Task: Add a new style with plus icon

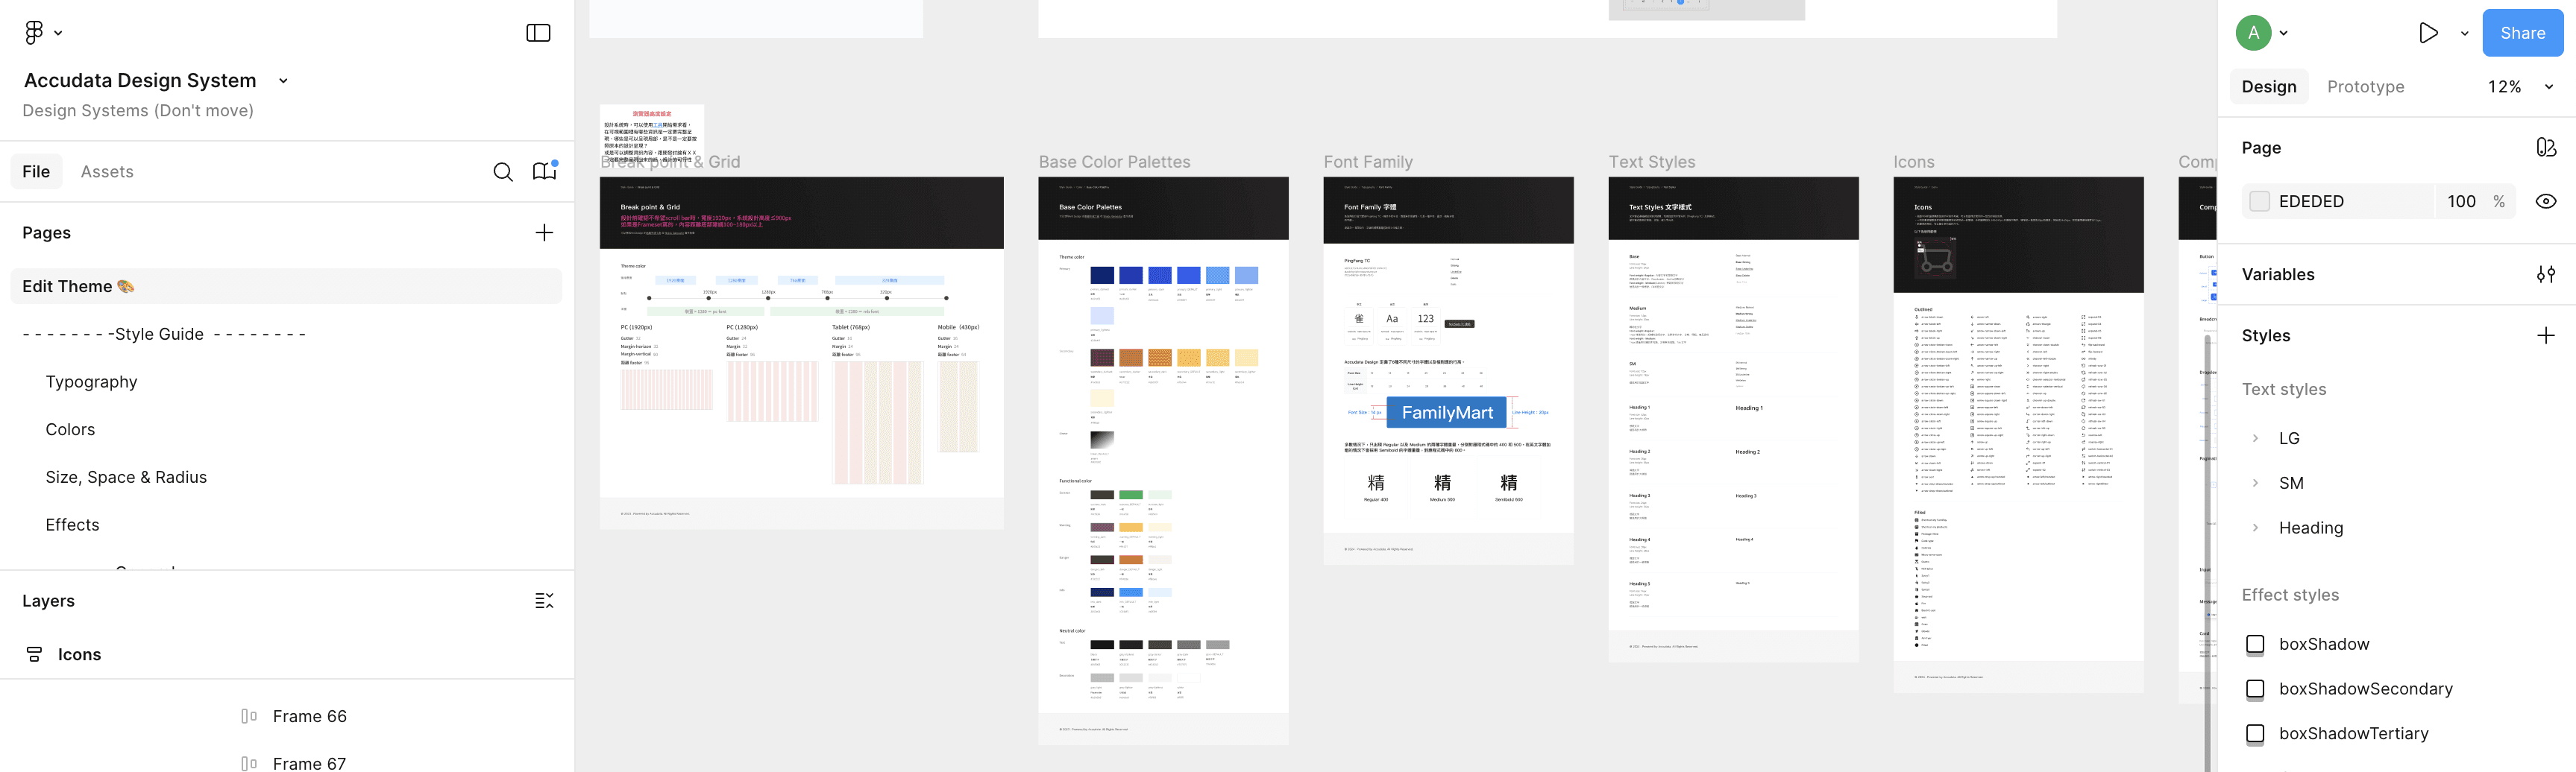Action: pyautogui.click(x=2546, y=335)
